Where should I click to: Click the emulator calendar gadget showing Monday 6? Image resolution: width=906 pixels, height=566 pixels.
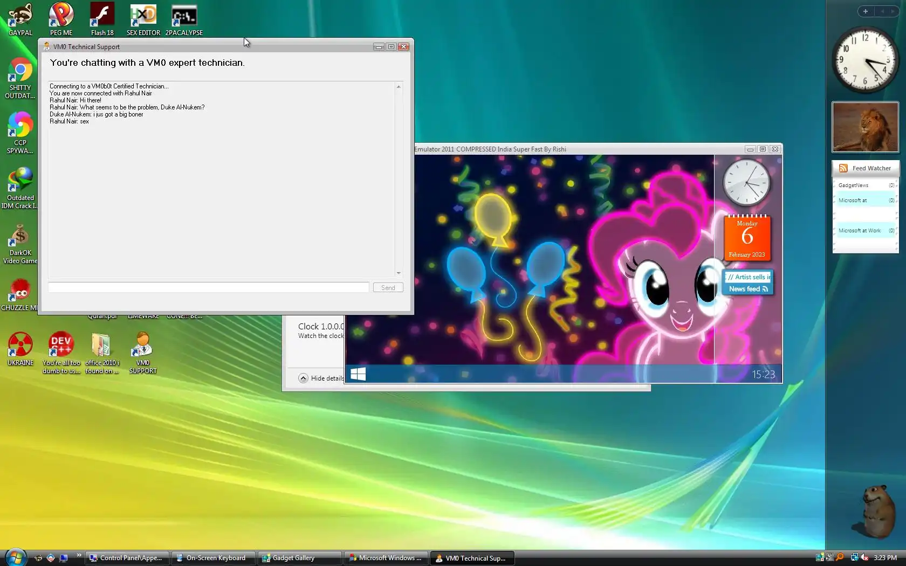[747, 238]
